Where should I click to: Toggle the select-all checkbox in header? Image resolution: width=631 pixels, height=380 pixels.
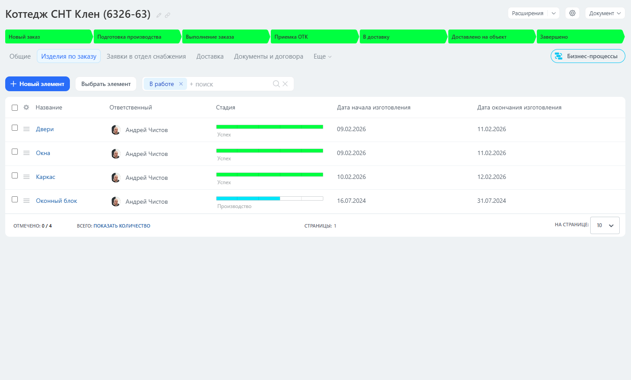click(15, 108)
